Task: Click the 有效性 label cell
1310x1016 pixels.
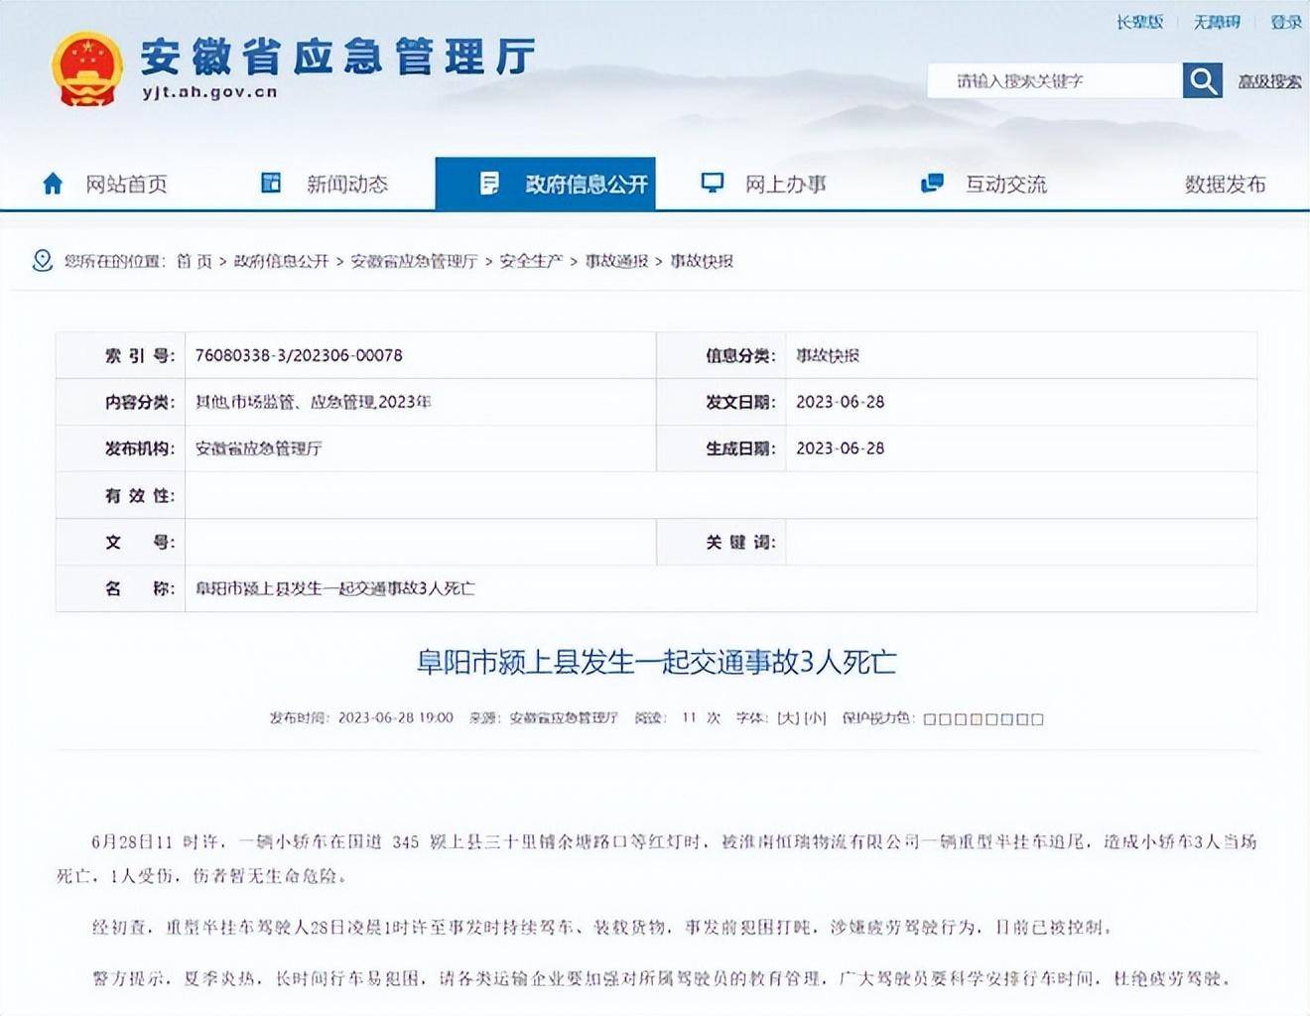Action: [x=121, y=495]
